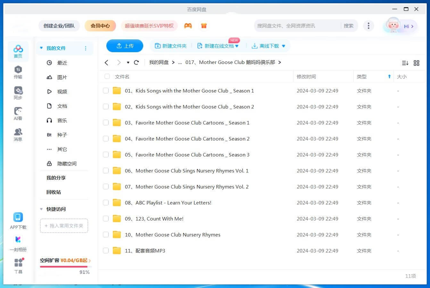This screenshot has width=430, height=288.
Task: Click the 会员中心 button
Action: click(100, 26)
